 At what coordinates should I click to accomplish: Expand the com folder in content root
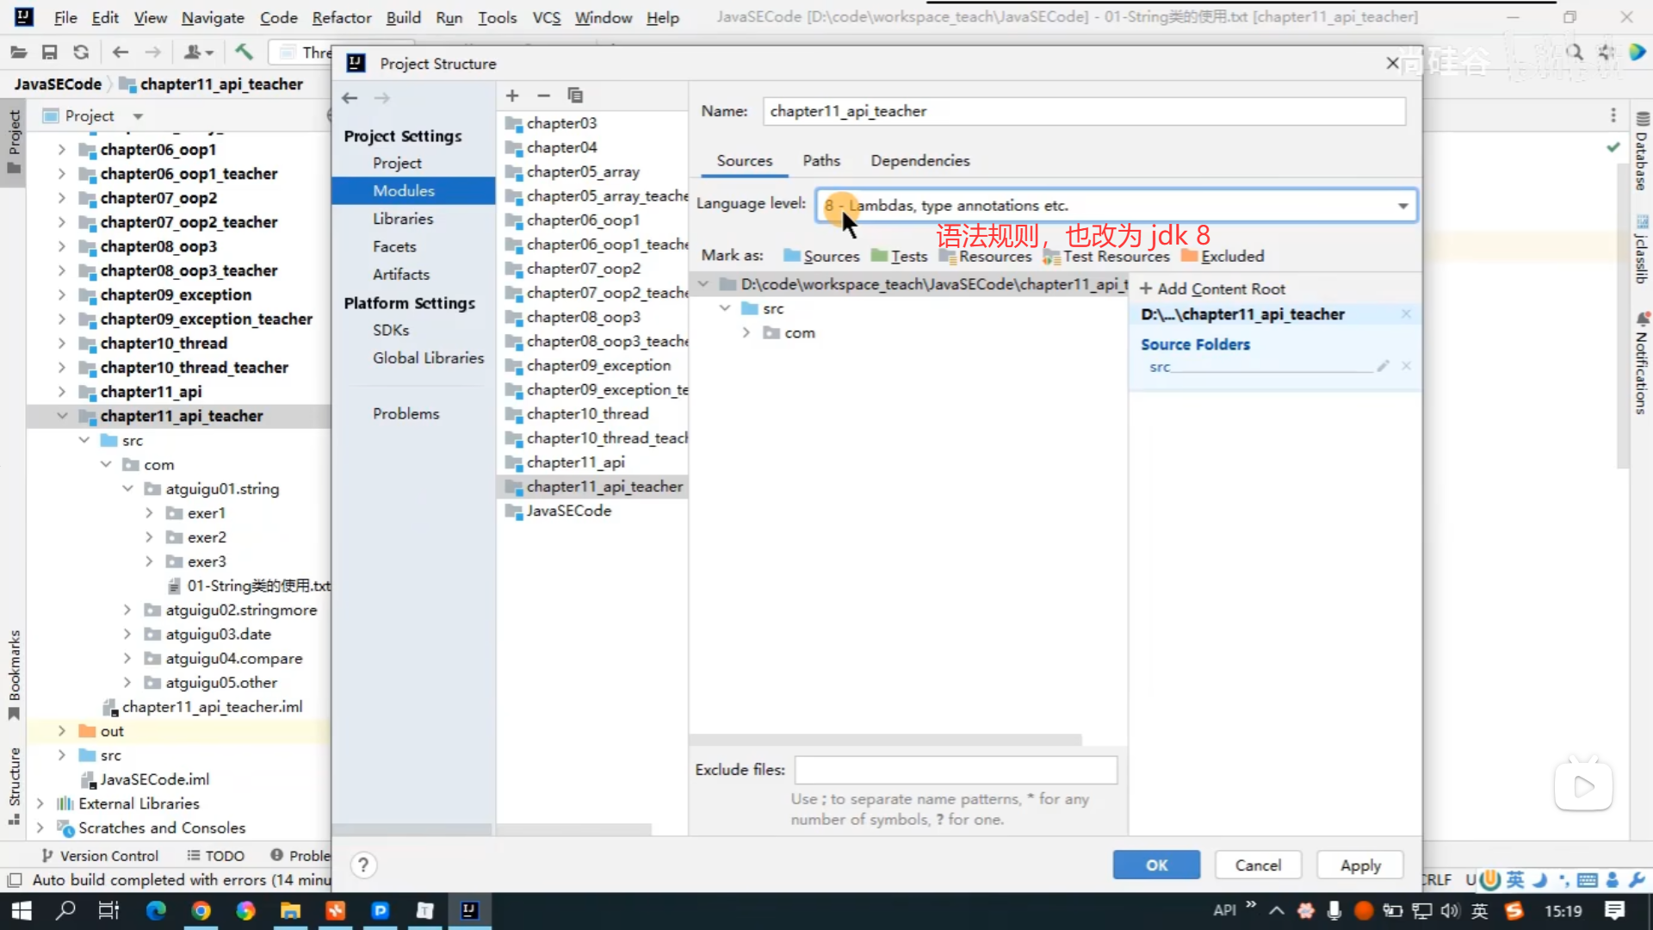point(746,333)
